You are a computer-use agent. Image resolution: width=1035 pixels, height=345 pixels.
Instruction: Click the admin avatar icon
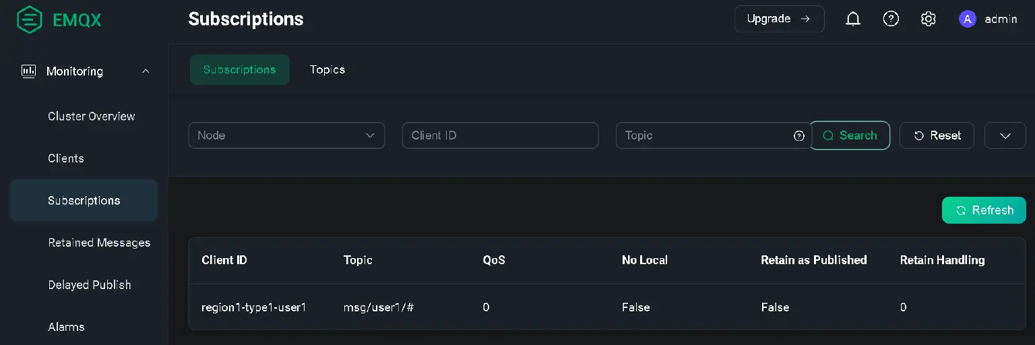pyautogui.click(x=968, y=19)
